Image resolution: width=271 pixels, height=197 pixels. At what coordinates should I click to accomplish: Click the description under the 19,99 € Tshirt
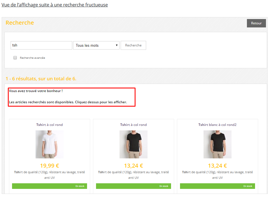50,175
